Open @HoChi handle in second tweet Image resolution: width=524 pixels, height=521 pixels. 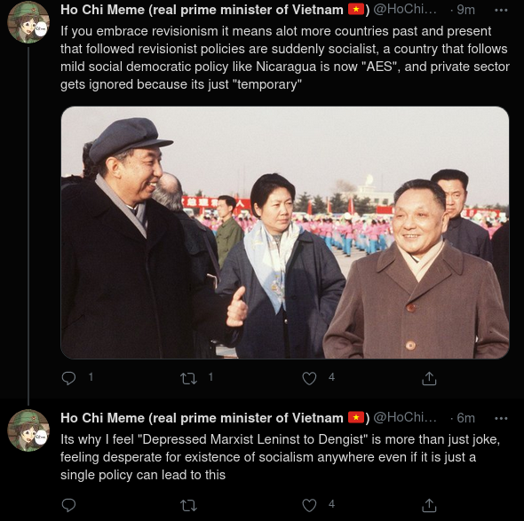tap(405, 418)
